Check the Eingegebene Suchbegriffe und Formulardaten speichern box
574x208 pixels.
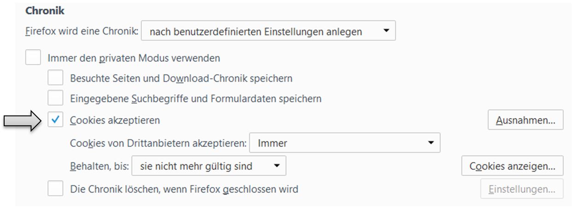(55, 98)
